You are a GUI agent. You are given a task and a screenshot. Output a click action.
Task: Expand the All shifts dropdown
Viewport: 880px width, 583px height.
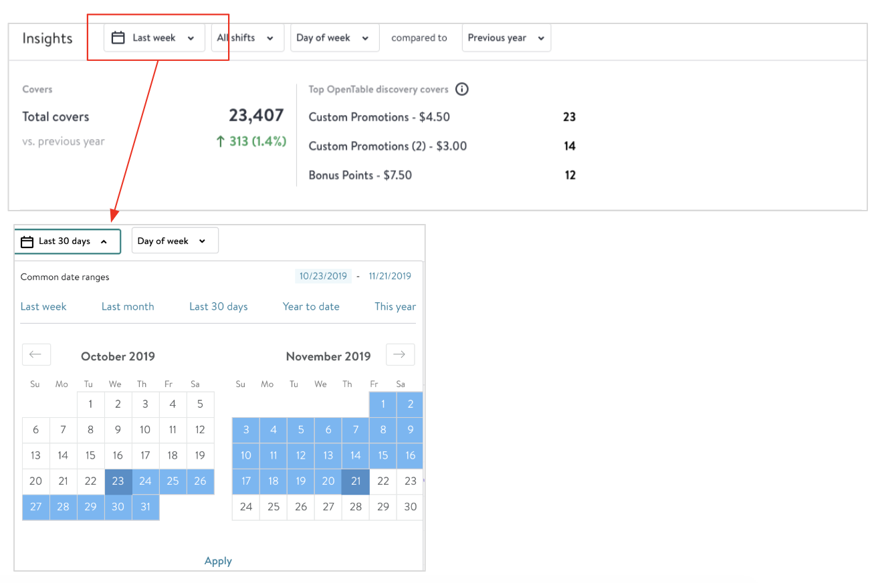(248, 38)
